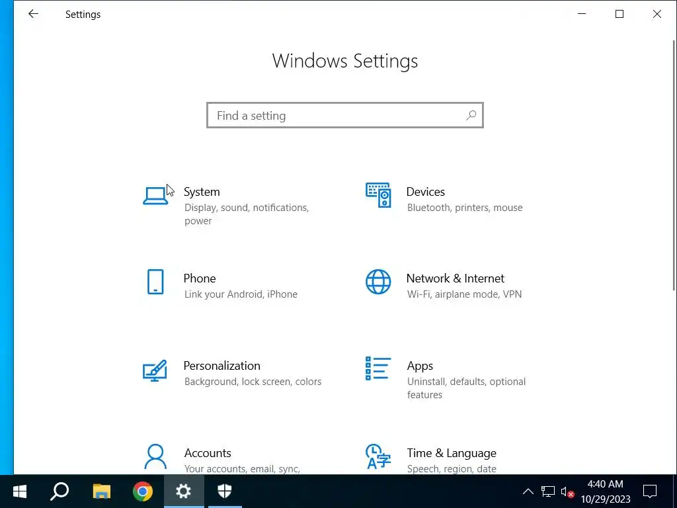Open the muted volume tray icon

tap(567, 491)
